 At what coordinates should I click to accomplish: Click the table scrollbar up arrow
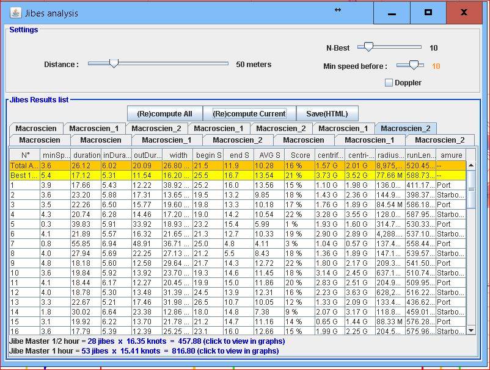[x=470, y=165]
